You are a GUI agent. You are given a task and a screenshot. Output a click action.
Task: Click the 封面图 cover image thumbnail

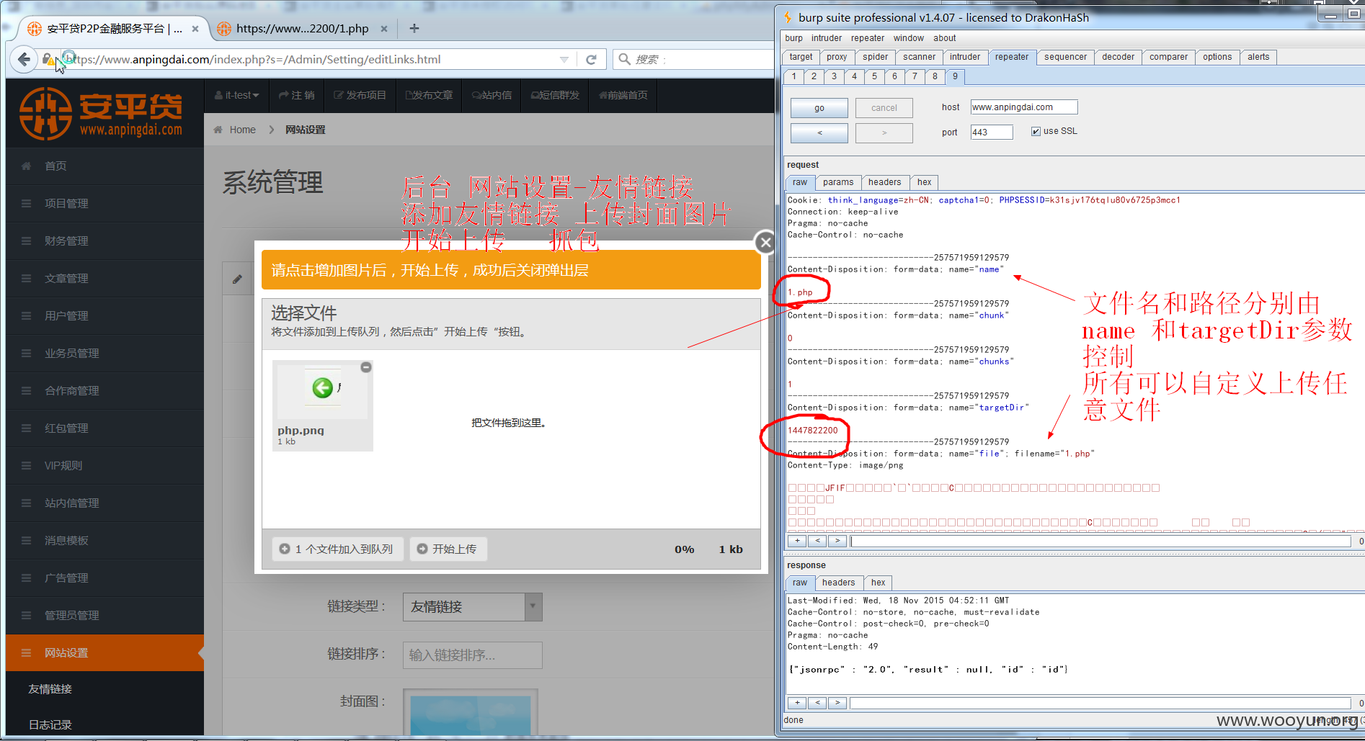(x=471, y=712)
